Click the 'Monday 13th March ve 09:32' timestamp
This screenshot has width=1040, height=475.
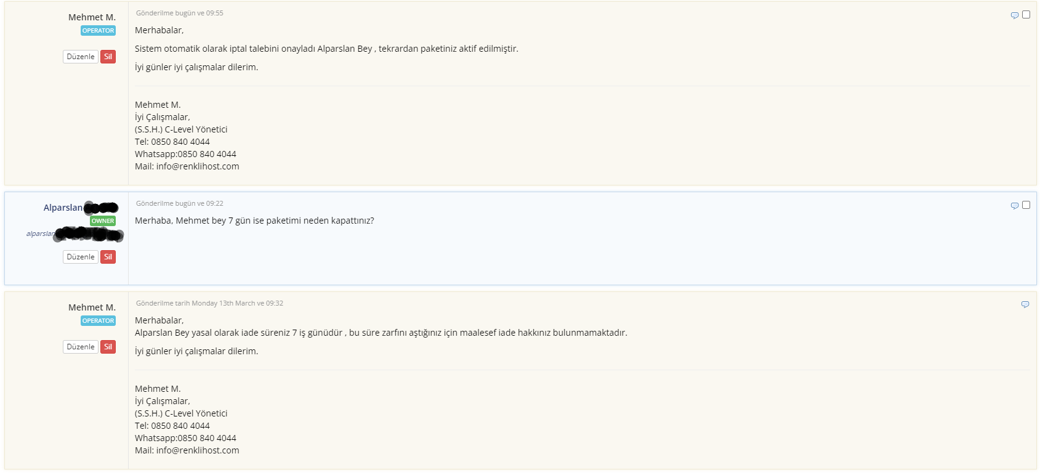(238, 303)
